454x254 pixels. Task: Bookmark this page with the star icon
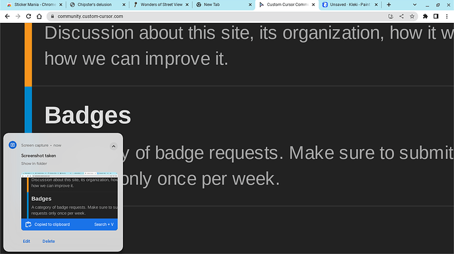pyautogui.click(x=412, y=16)
